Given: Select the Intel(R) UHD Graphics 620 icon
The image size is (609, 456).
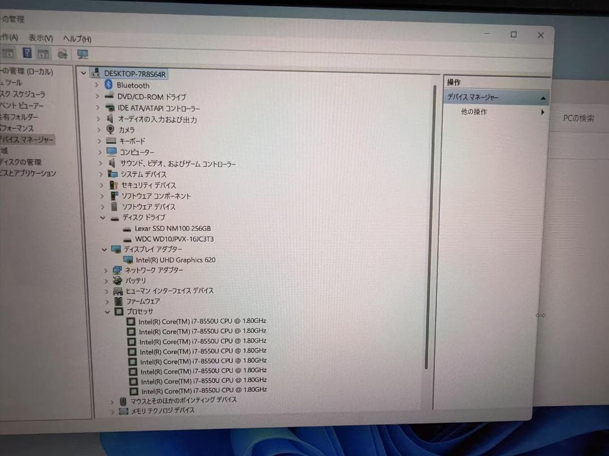Looking at the screenshot, I should [x=127, y=260].
